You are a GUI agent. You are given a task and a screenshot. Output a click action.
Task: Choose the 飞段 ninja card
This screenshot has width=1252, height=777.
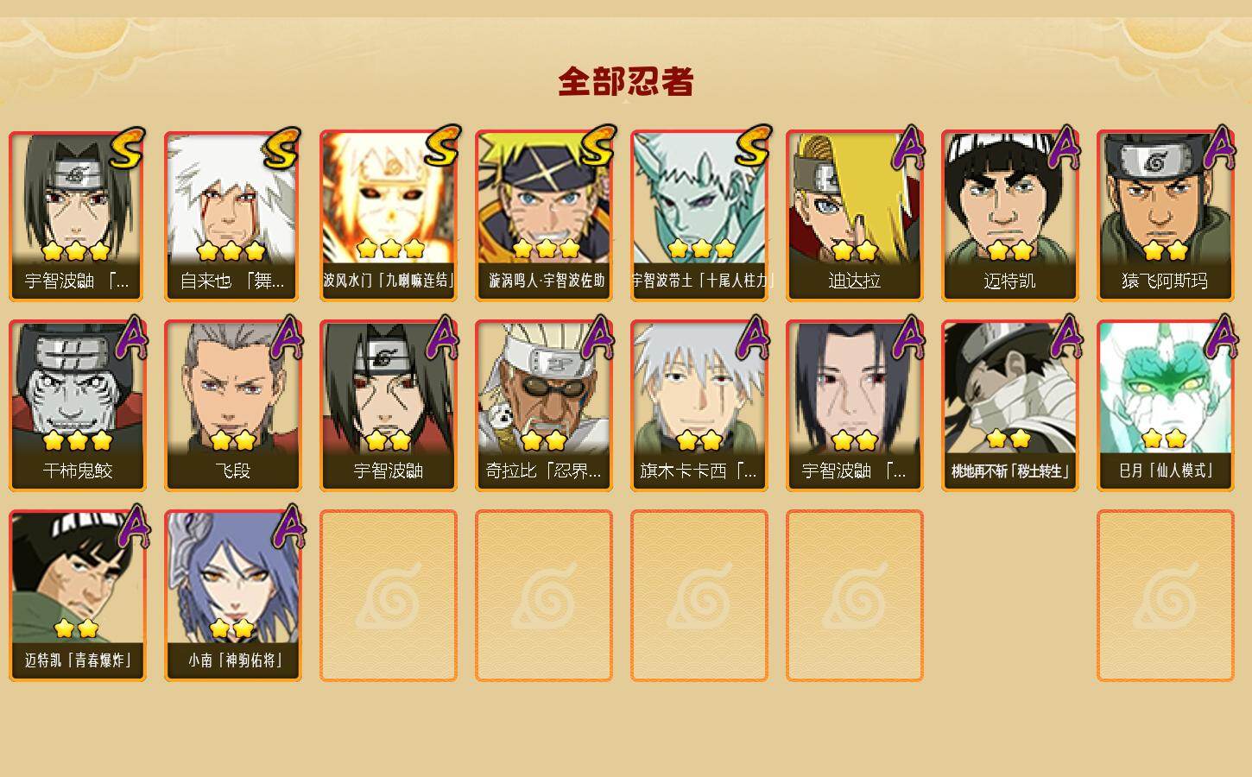coord(233,406)
